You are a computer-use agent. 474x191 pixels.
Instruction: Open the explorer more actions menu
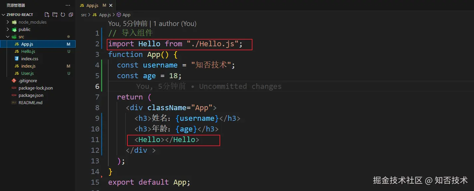[68, 5]
